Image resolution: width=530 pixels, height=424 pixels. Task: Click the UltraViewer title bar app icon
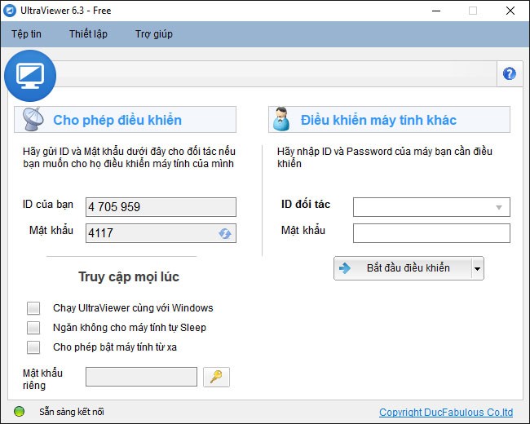[x=11, y=11]
